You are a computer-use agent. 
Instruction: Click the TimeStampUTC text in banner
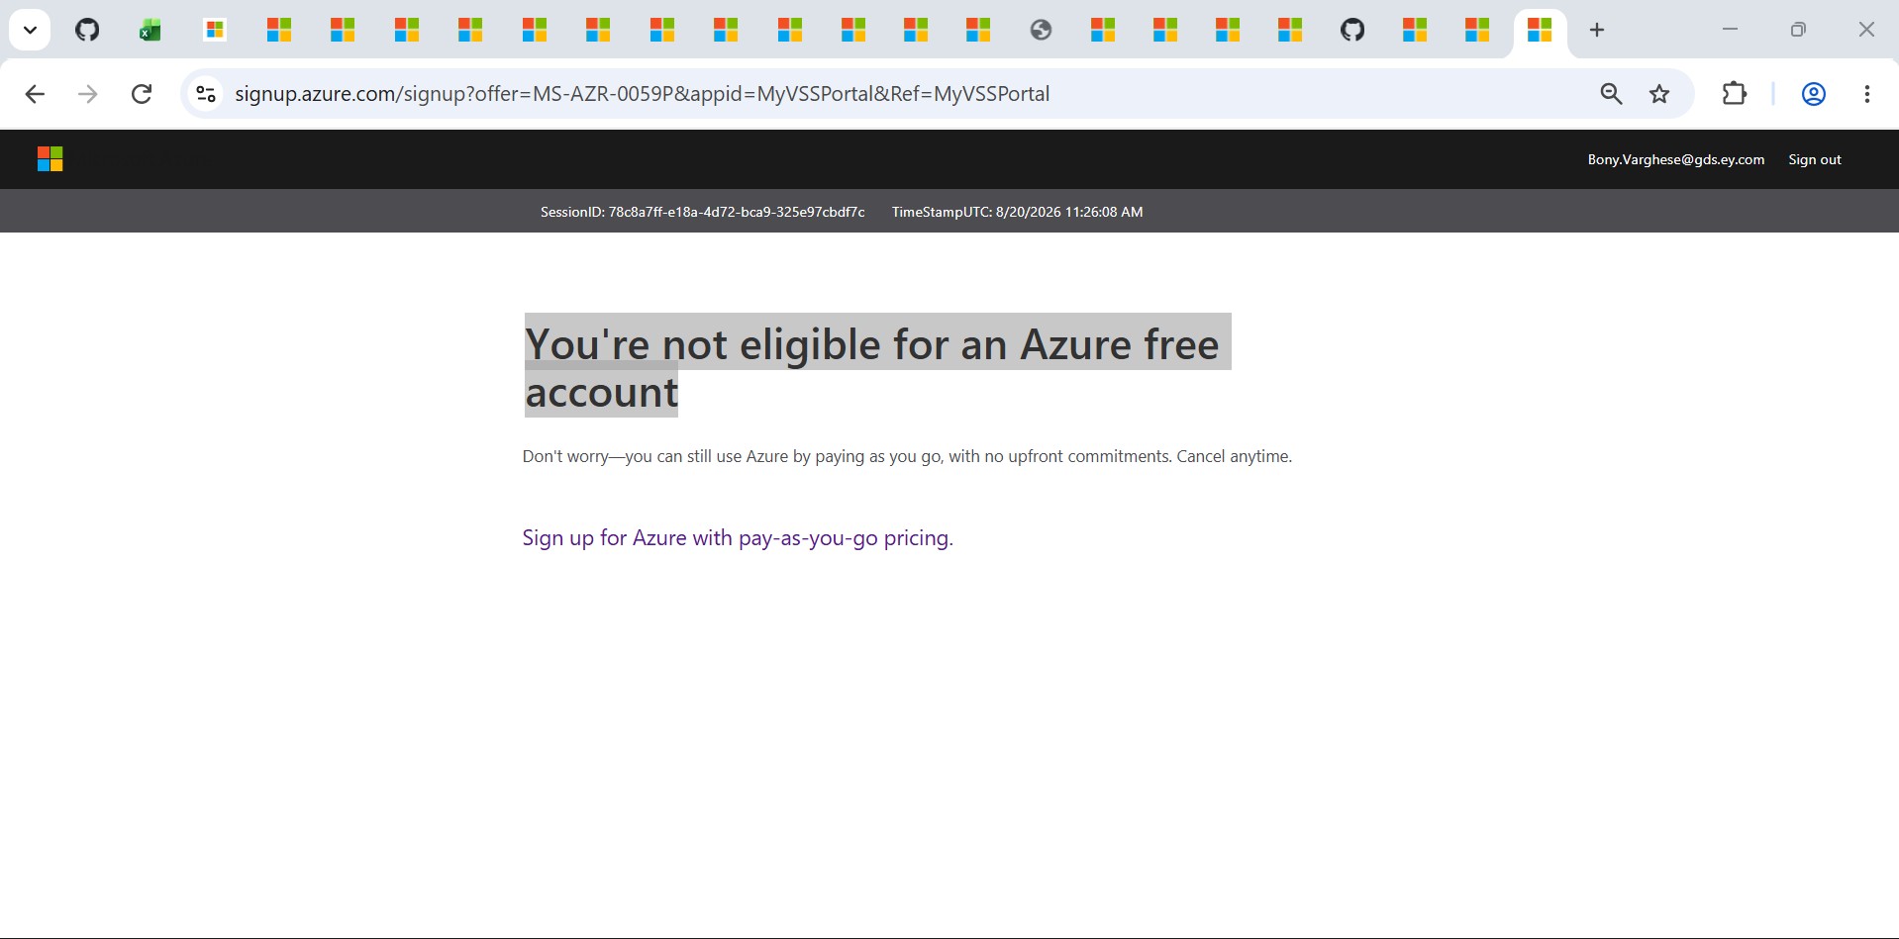(1017, 212)
